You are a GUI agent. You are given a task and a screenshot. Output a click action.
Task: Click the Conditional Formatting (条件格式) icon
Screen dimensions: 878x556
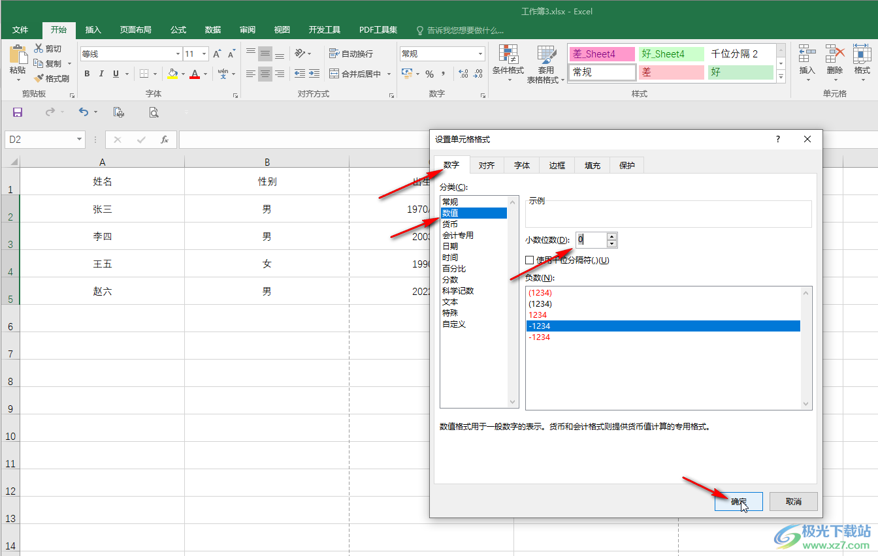pyautogui.click(x=508, y=54)
